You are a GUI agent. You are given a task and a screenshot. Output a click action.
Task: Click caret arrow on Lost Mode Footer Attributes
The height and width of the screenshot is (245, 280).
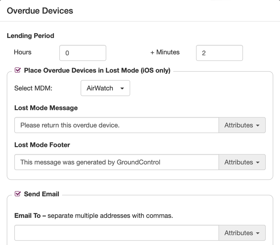tap(258, 162)
